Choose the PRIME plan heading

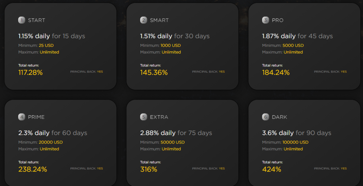(x=36, y=117)
